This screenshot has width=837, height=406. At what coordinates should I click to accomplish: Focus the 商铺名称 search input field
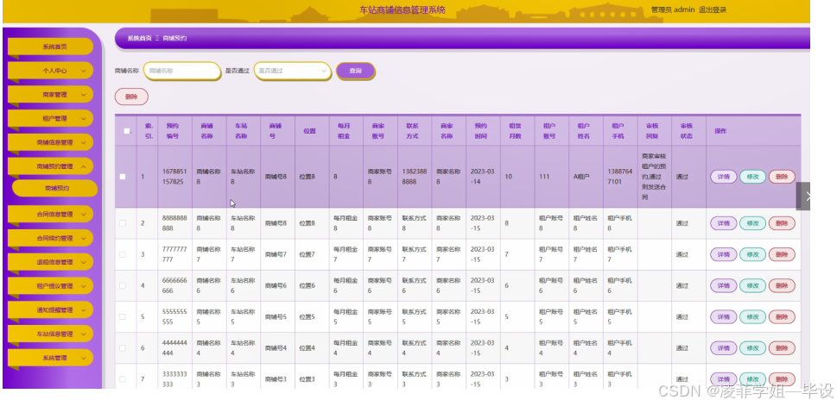pyautogui.click(x=182, y=71)
